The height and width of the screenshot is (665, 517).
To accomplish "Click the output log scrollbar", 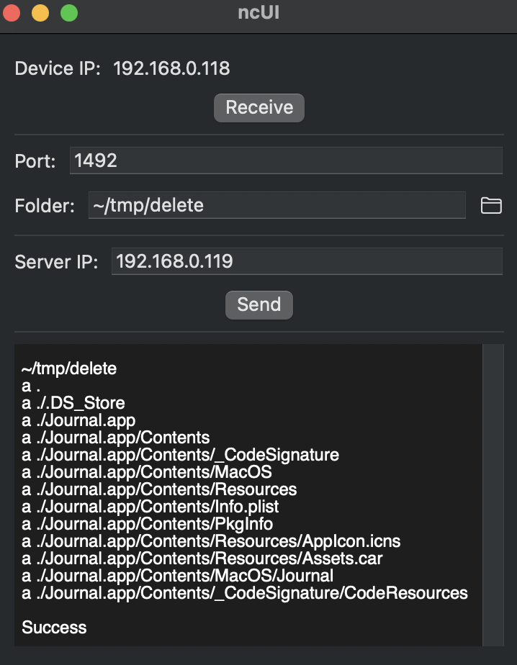I will coord(493,495).
